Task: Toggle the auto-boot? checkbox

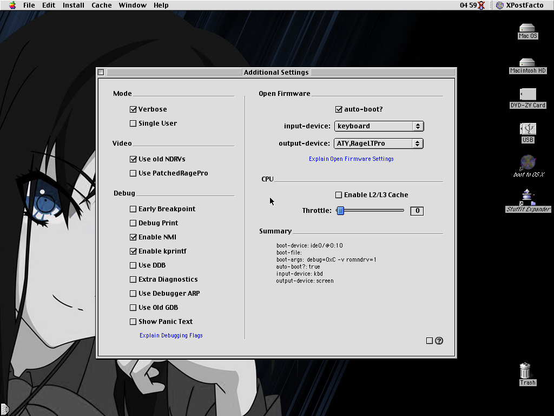Action: click(x=339, y=109)
